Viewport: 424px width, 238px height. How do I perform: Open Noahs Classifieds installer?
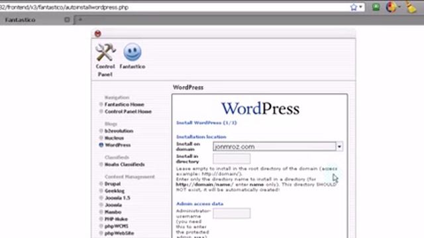[x=125, y=165]
